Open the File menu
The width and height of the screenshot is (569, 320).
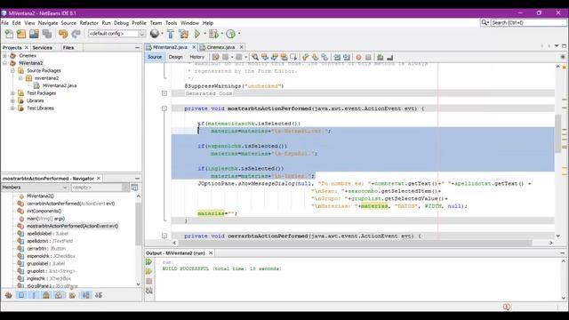pos(5,23)
